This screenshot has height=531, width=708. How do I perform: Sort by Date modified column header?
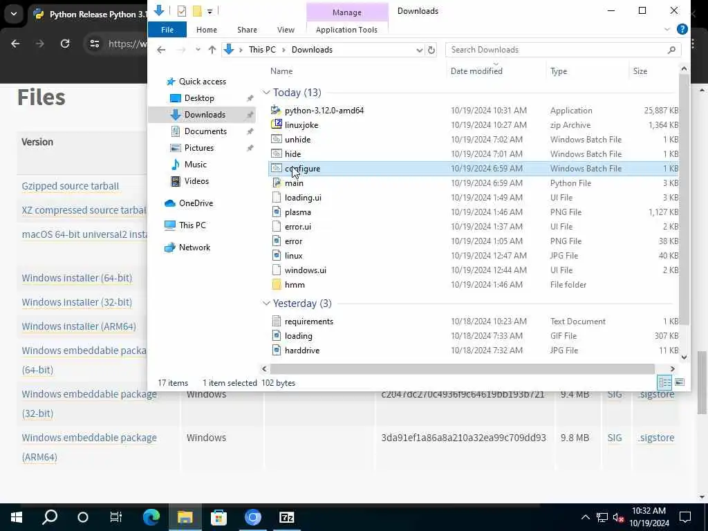[x=476, y=71]
